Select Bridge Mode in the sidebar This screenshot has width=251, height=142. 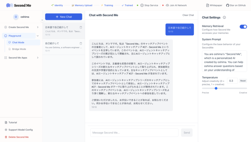tap(23, 49)
